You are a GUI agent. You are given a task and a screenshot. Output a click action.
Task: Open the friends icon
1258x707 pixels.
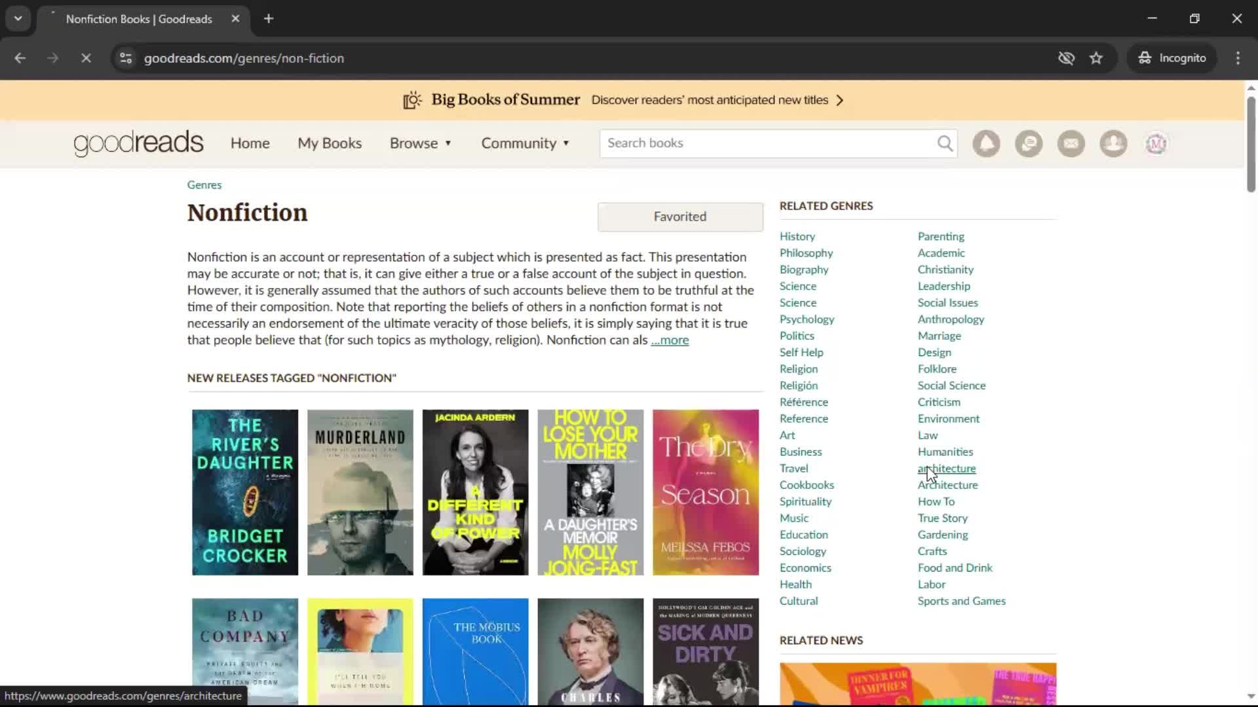pos(1113,143)
